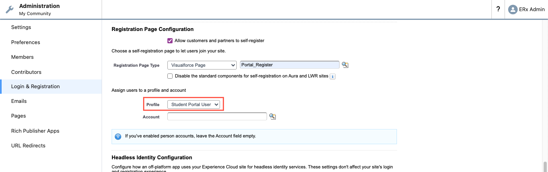Viewport: 548px width, 172px height.
Task: Click the Account input field
Action: (x=217, y=116)
